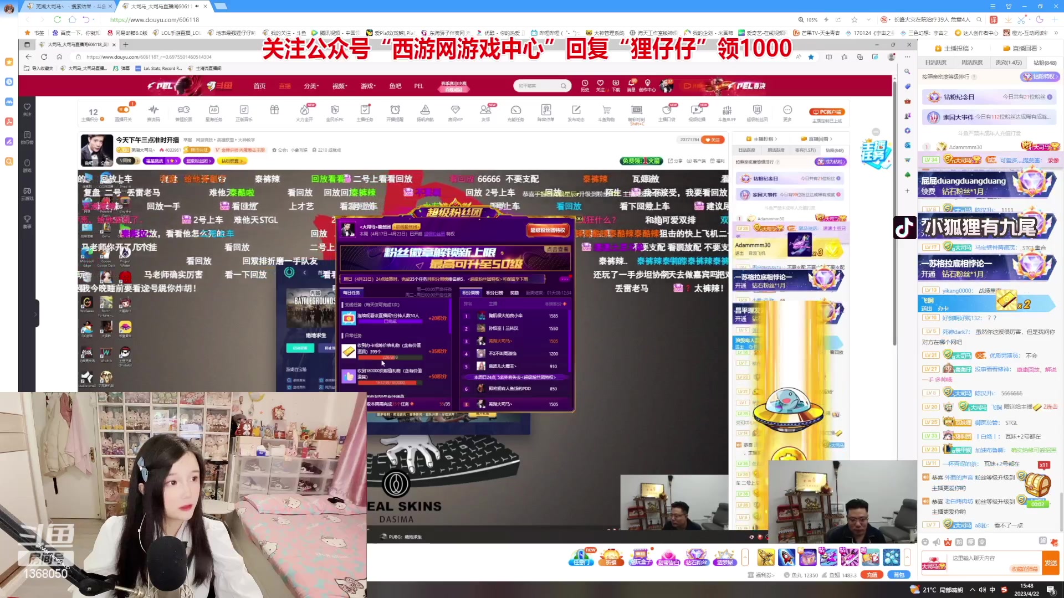The image size is (1064, 598).
Task: Expand the 视频 navigation dropdown
Action: coord(340,86)
